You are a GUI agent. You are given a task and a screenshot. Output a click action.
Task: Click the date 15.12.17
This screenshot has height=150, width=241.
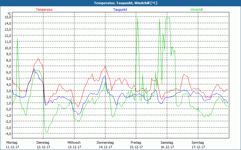pyautogui.click(x=136, y=147)
